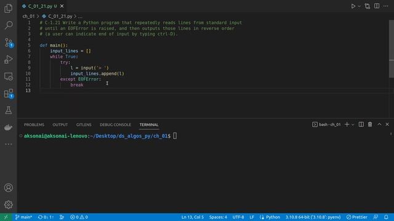Screen dimensions: 394x221
Task: Run the Python file with play button
Action: point(353,6)
